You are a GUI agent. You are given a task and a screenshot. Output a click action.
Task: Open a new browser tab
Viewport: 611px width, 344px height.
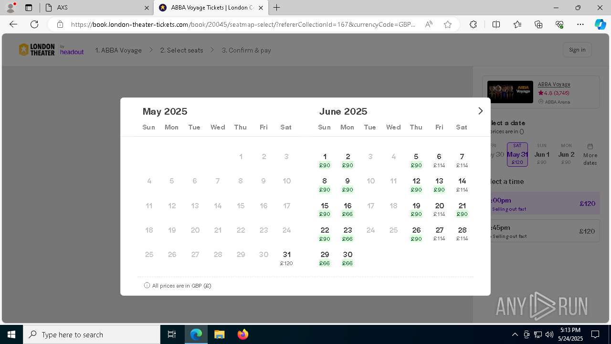click(x=277, y=8)
